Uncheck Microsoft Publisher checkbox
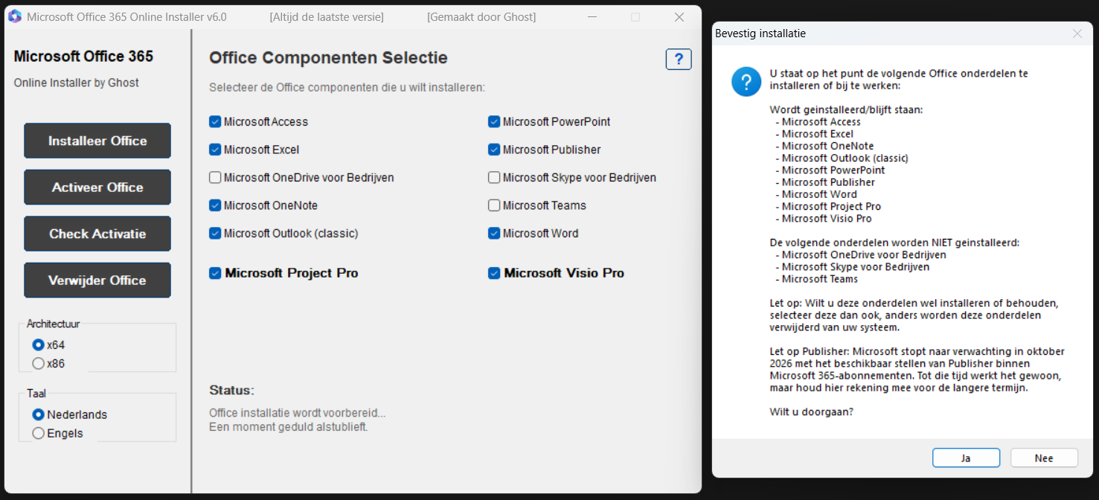Viewport: 1099px width, 500px height. click(494, 150)
